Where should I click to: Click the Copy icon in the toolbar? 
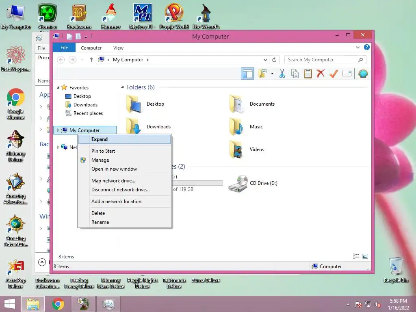coord(295,74)
